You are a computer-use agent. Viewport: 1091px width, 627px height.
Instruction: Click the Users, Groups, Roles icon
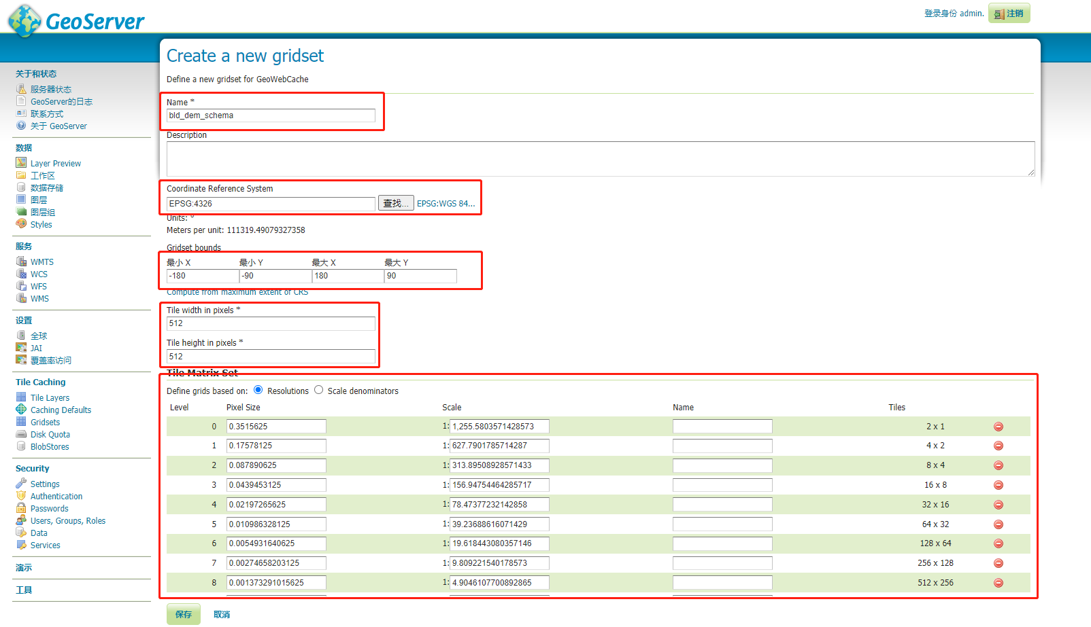21,520
